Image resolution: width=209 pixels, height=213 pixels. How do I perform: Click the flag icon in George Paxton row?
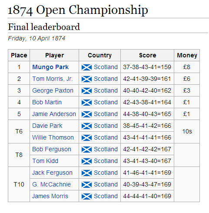(x=86, y=91)
